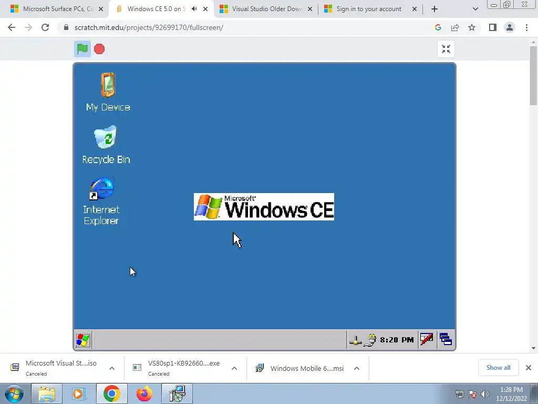Viewport: 538px width, 404px height.
Task: Open the Windows CE Start button
Action: (x=82, y=340)
